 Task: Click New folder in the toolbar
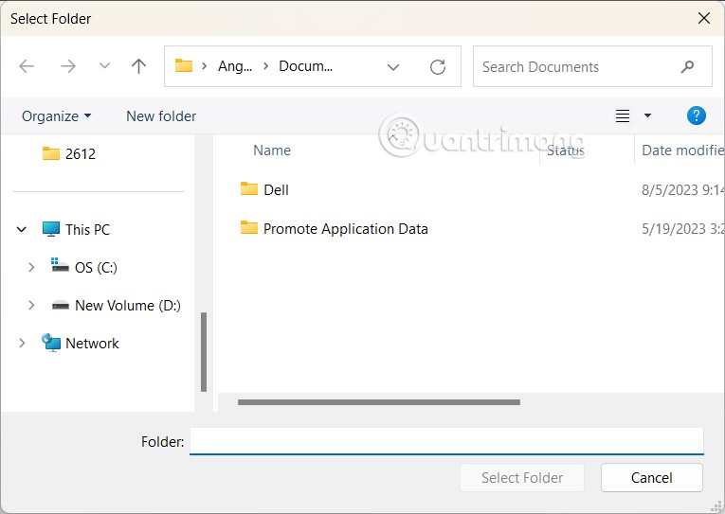[x=161, y=115]
